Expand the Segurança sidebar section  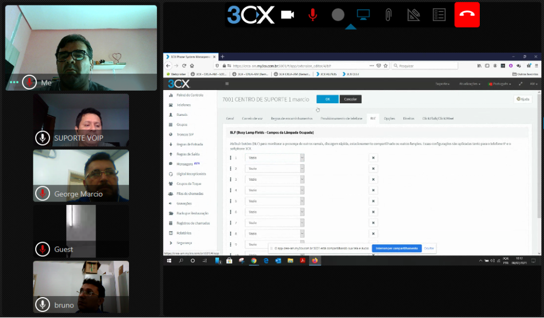coord(184,243)
